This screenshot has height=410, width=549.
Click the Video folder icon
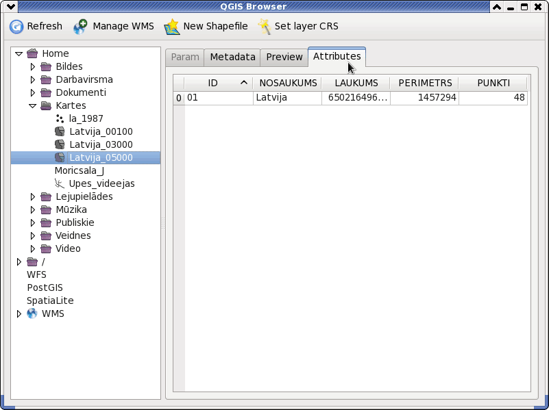coord(46,248)
